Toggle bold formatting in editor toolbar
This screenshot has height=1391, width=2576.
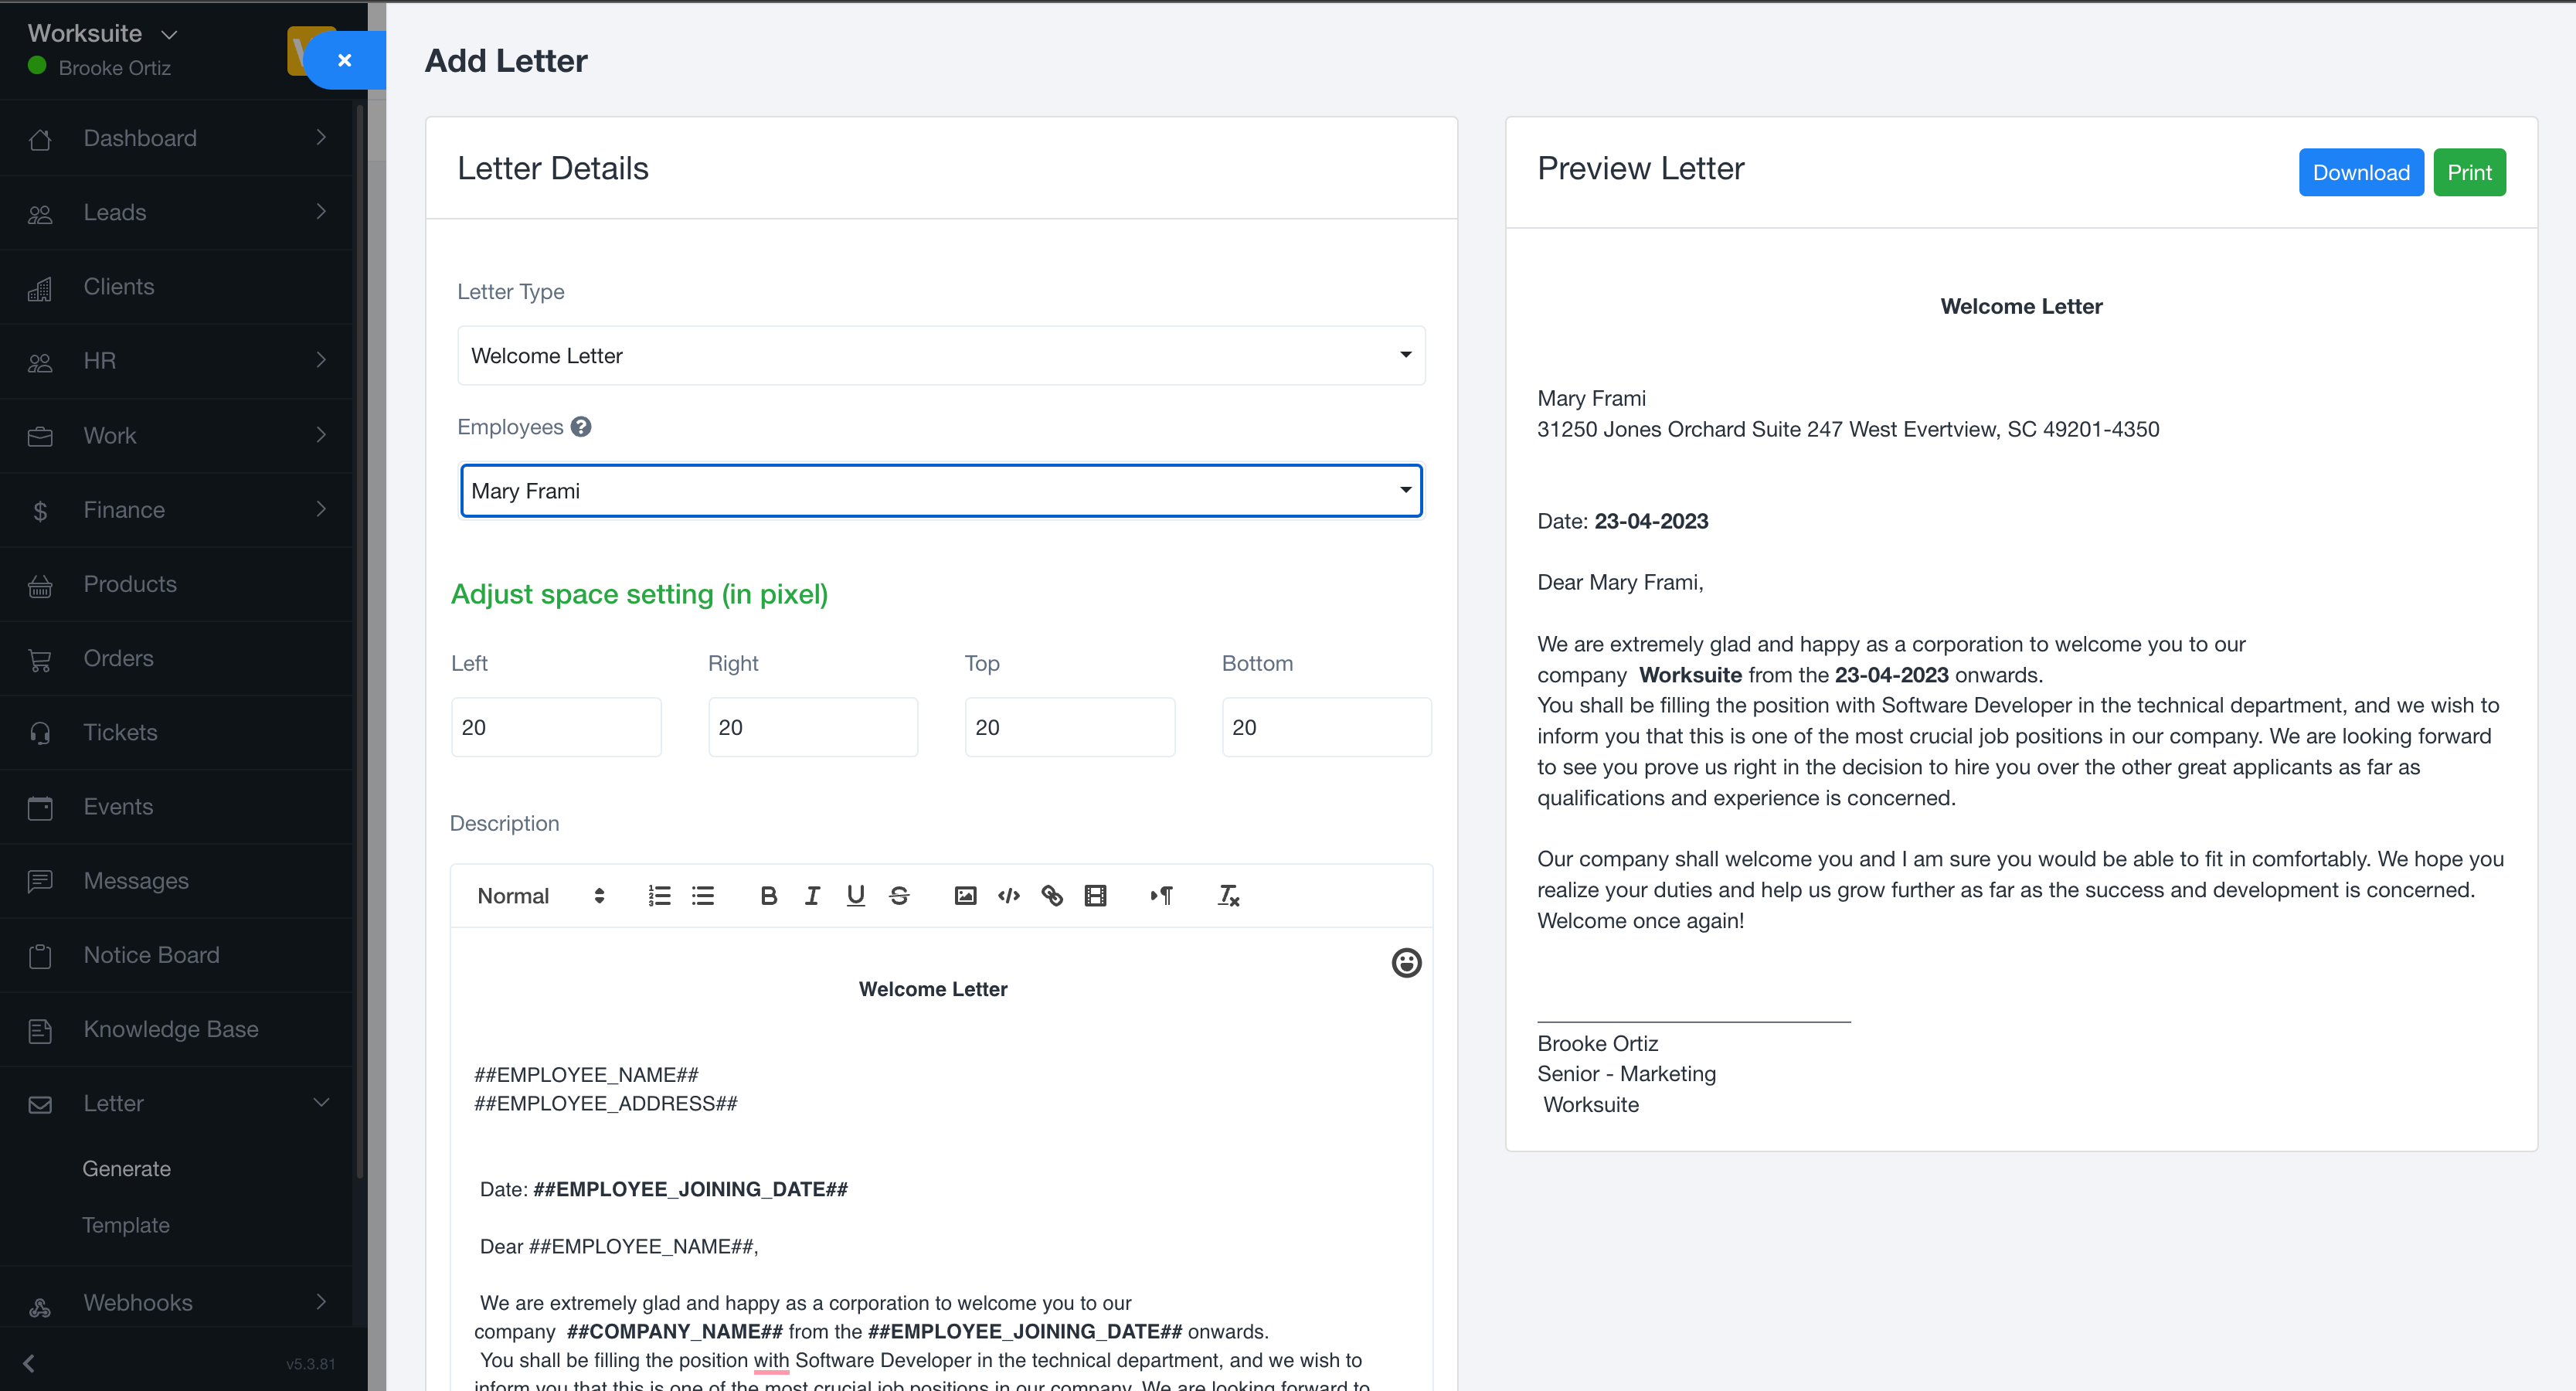pos(768,895)
